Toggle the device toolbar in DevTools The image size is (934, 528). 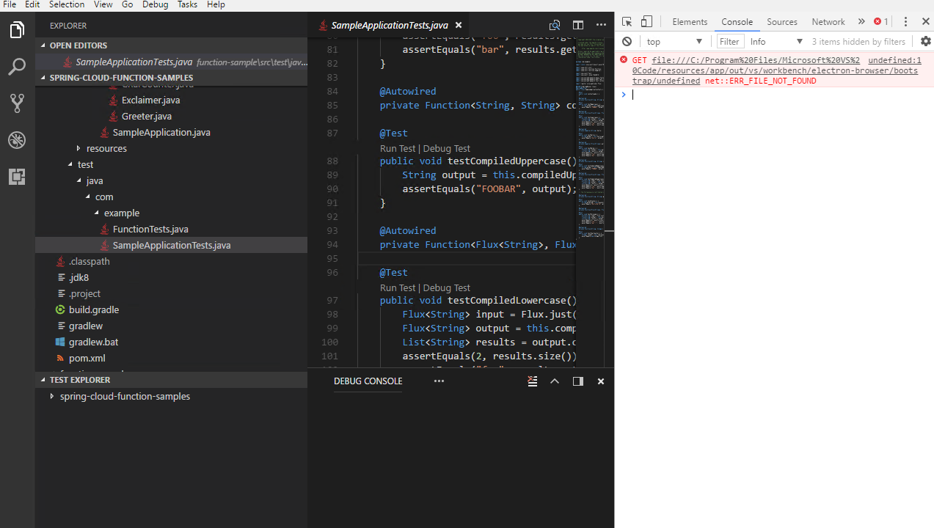pyautogui.click(x=646, y=21)
